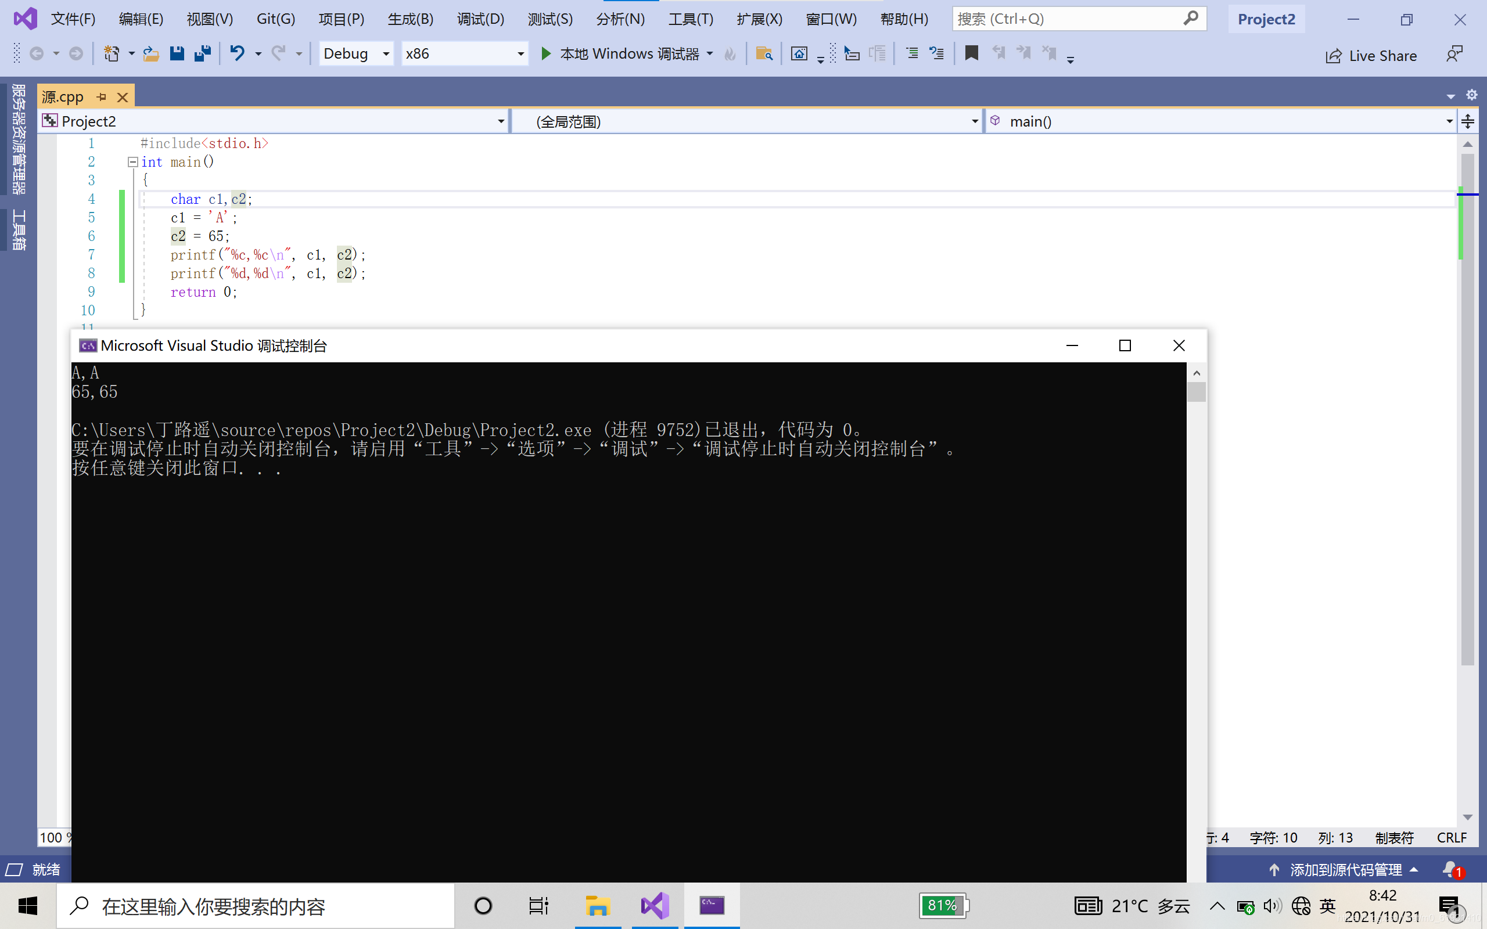The height and width of the screenshot is (929, 1487).
Task: Open the 生成(B) menu
Action: coord(411,19)
